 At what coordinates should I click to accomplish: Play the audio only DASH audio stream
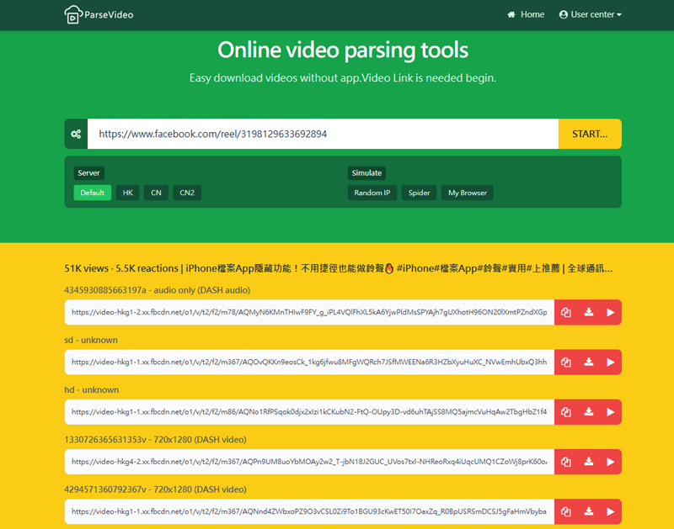(x=610, y=312)
